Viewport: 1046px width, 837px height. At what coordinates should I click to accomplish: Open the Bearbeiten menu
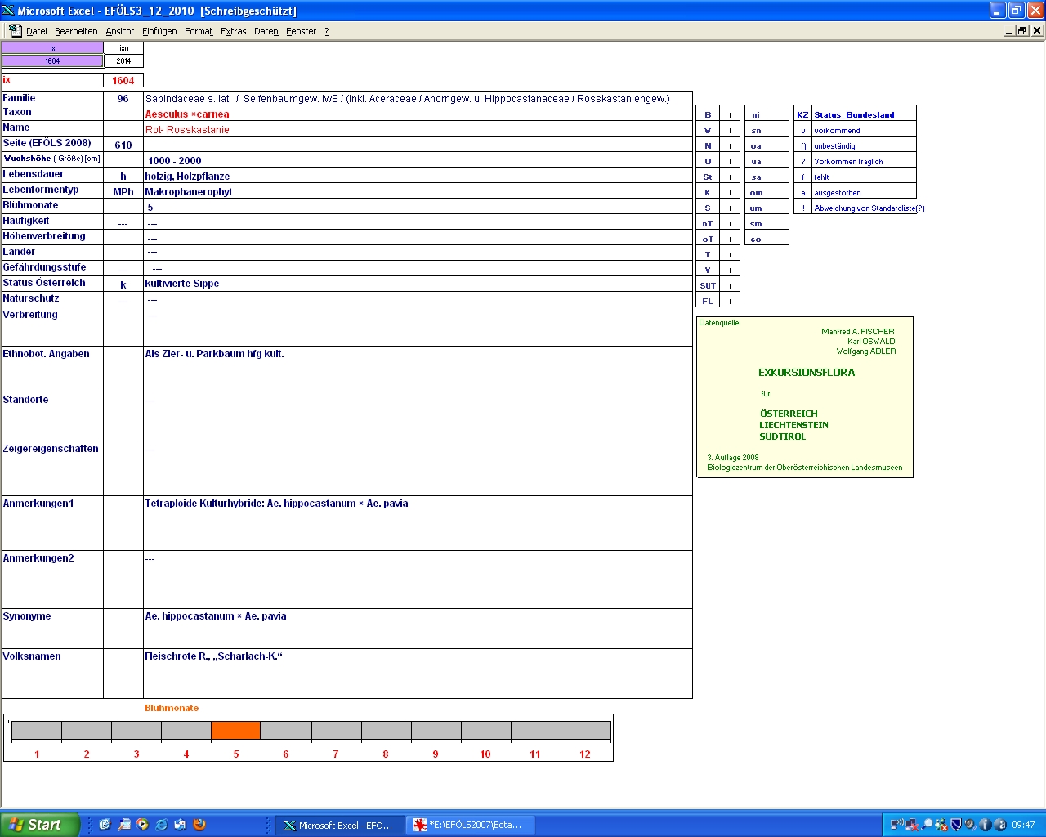[76, 31]
